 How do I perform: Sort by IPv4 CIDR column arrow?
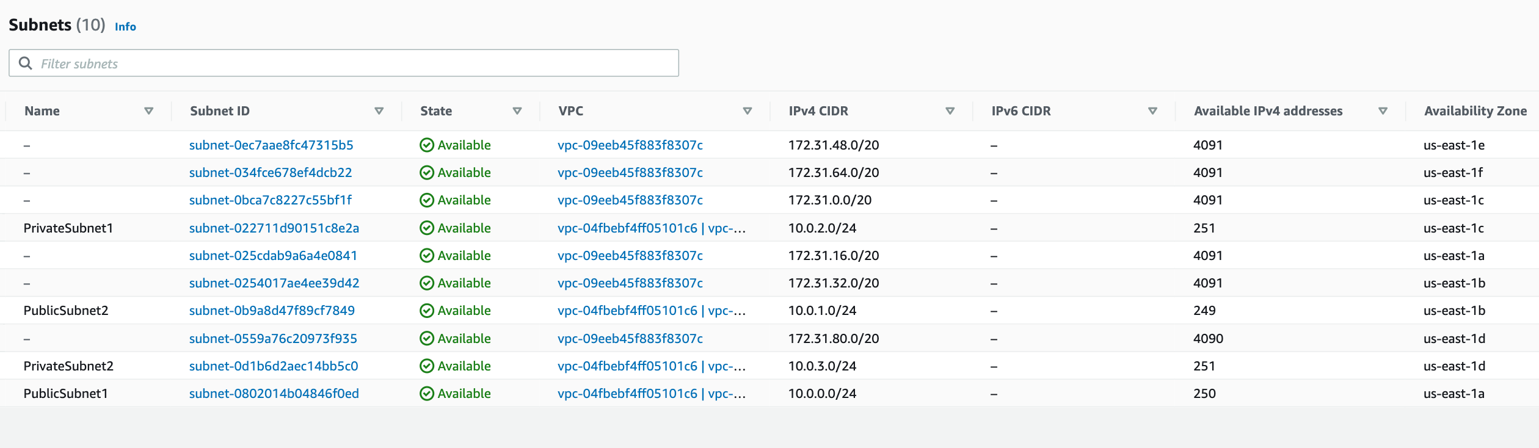tap(950, 111)
